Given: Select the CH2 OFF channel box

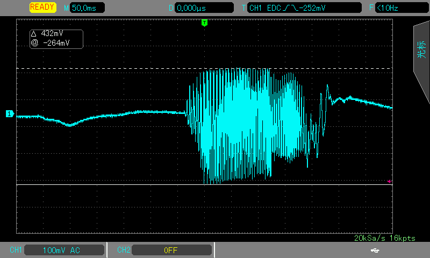Looking at the screenshot, I should (x=171, y=250).
